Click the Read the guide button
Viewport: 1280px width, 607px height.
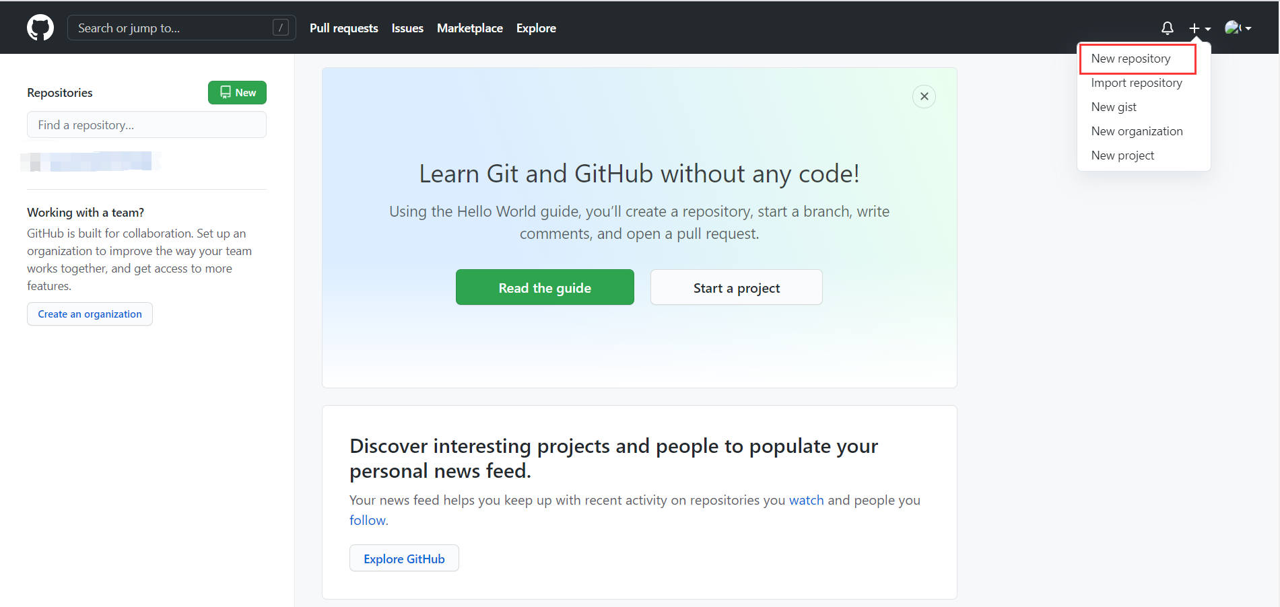coord(545,287)
